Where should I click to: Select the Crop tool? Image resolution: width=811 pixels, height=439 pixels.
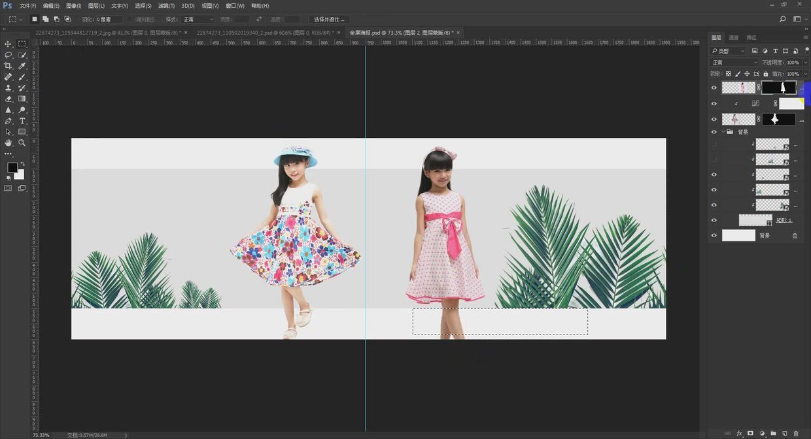tap(9, 66)
